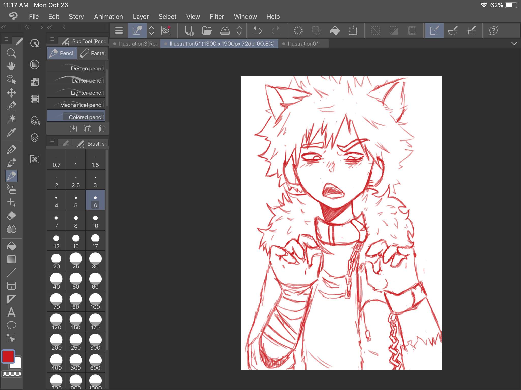Open tool palette menu lines
The image size is (521, 390).
6,39
